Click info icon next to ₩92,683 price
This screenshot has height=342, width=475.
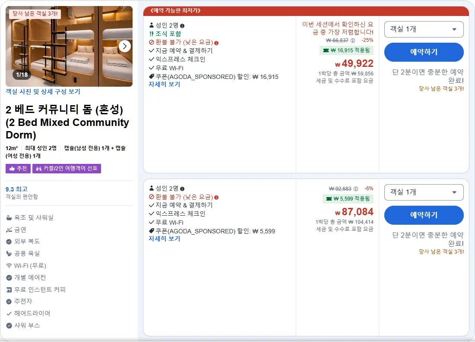click(356, 189)
